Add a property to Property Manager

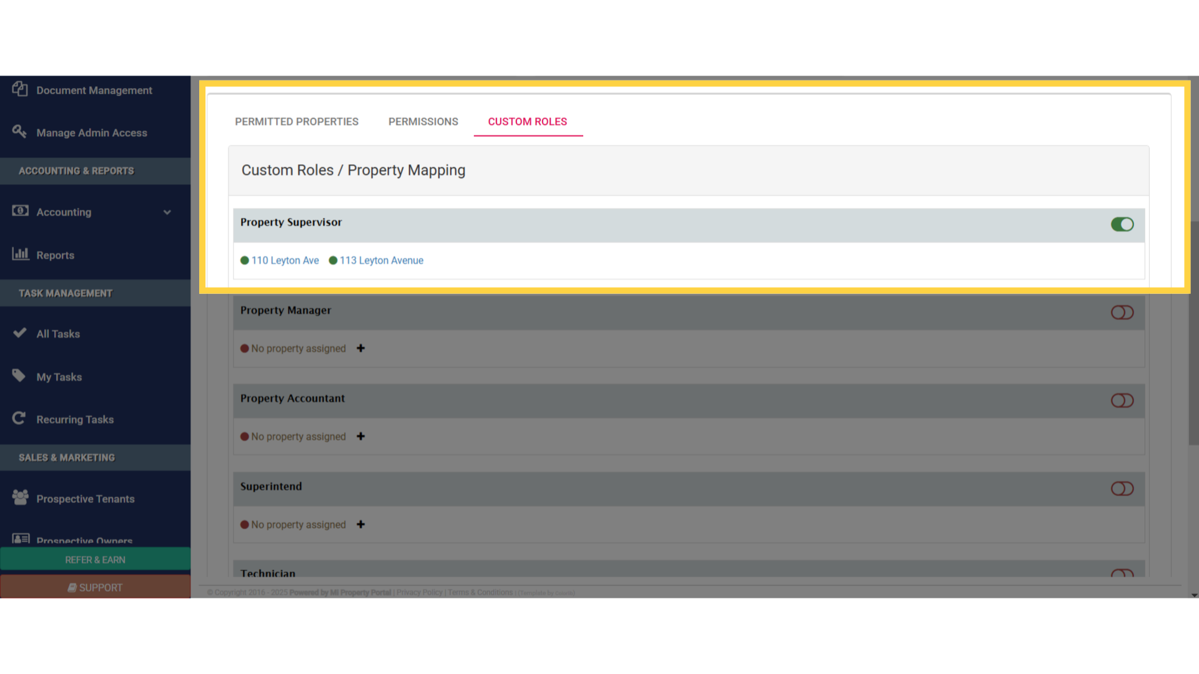(361, 348)
